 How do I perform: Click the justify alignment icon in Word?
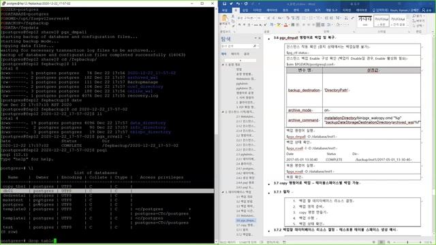(318, 25)
